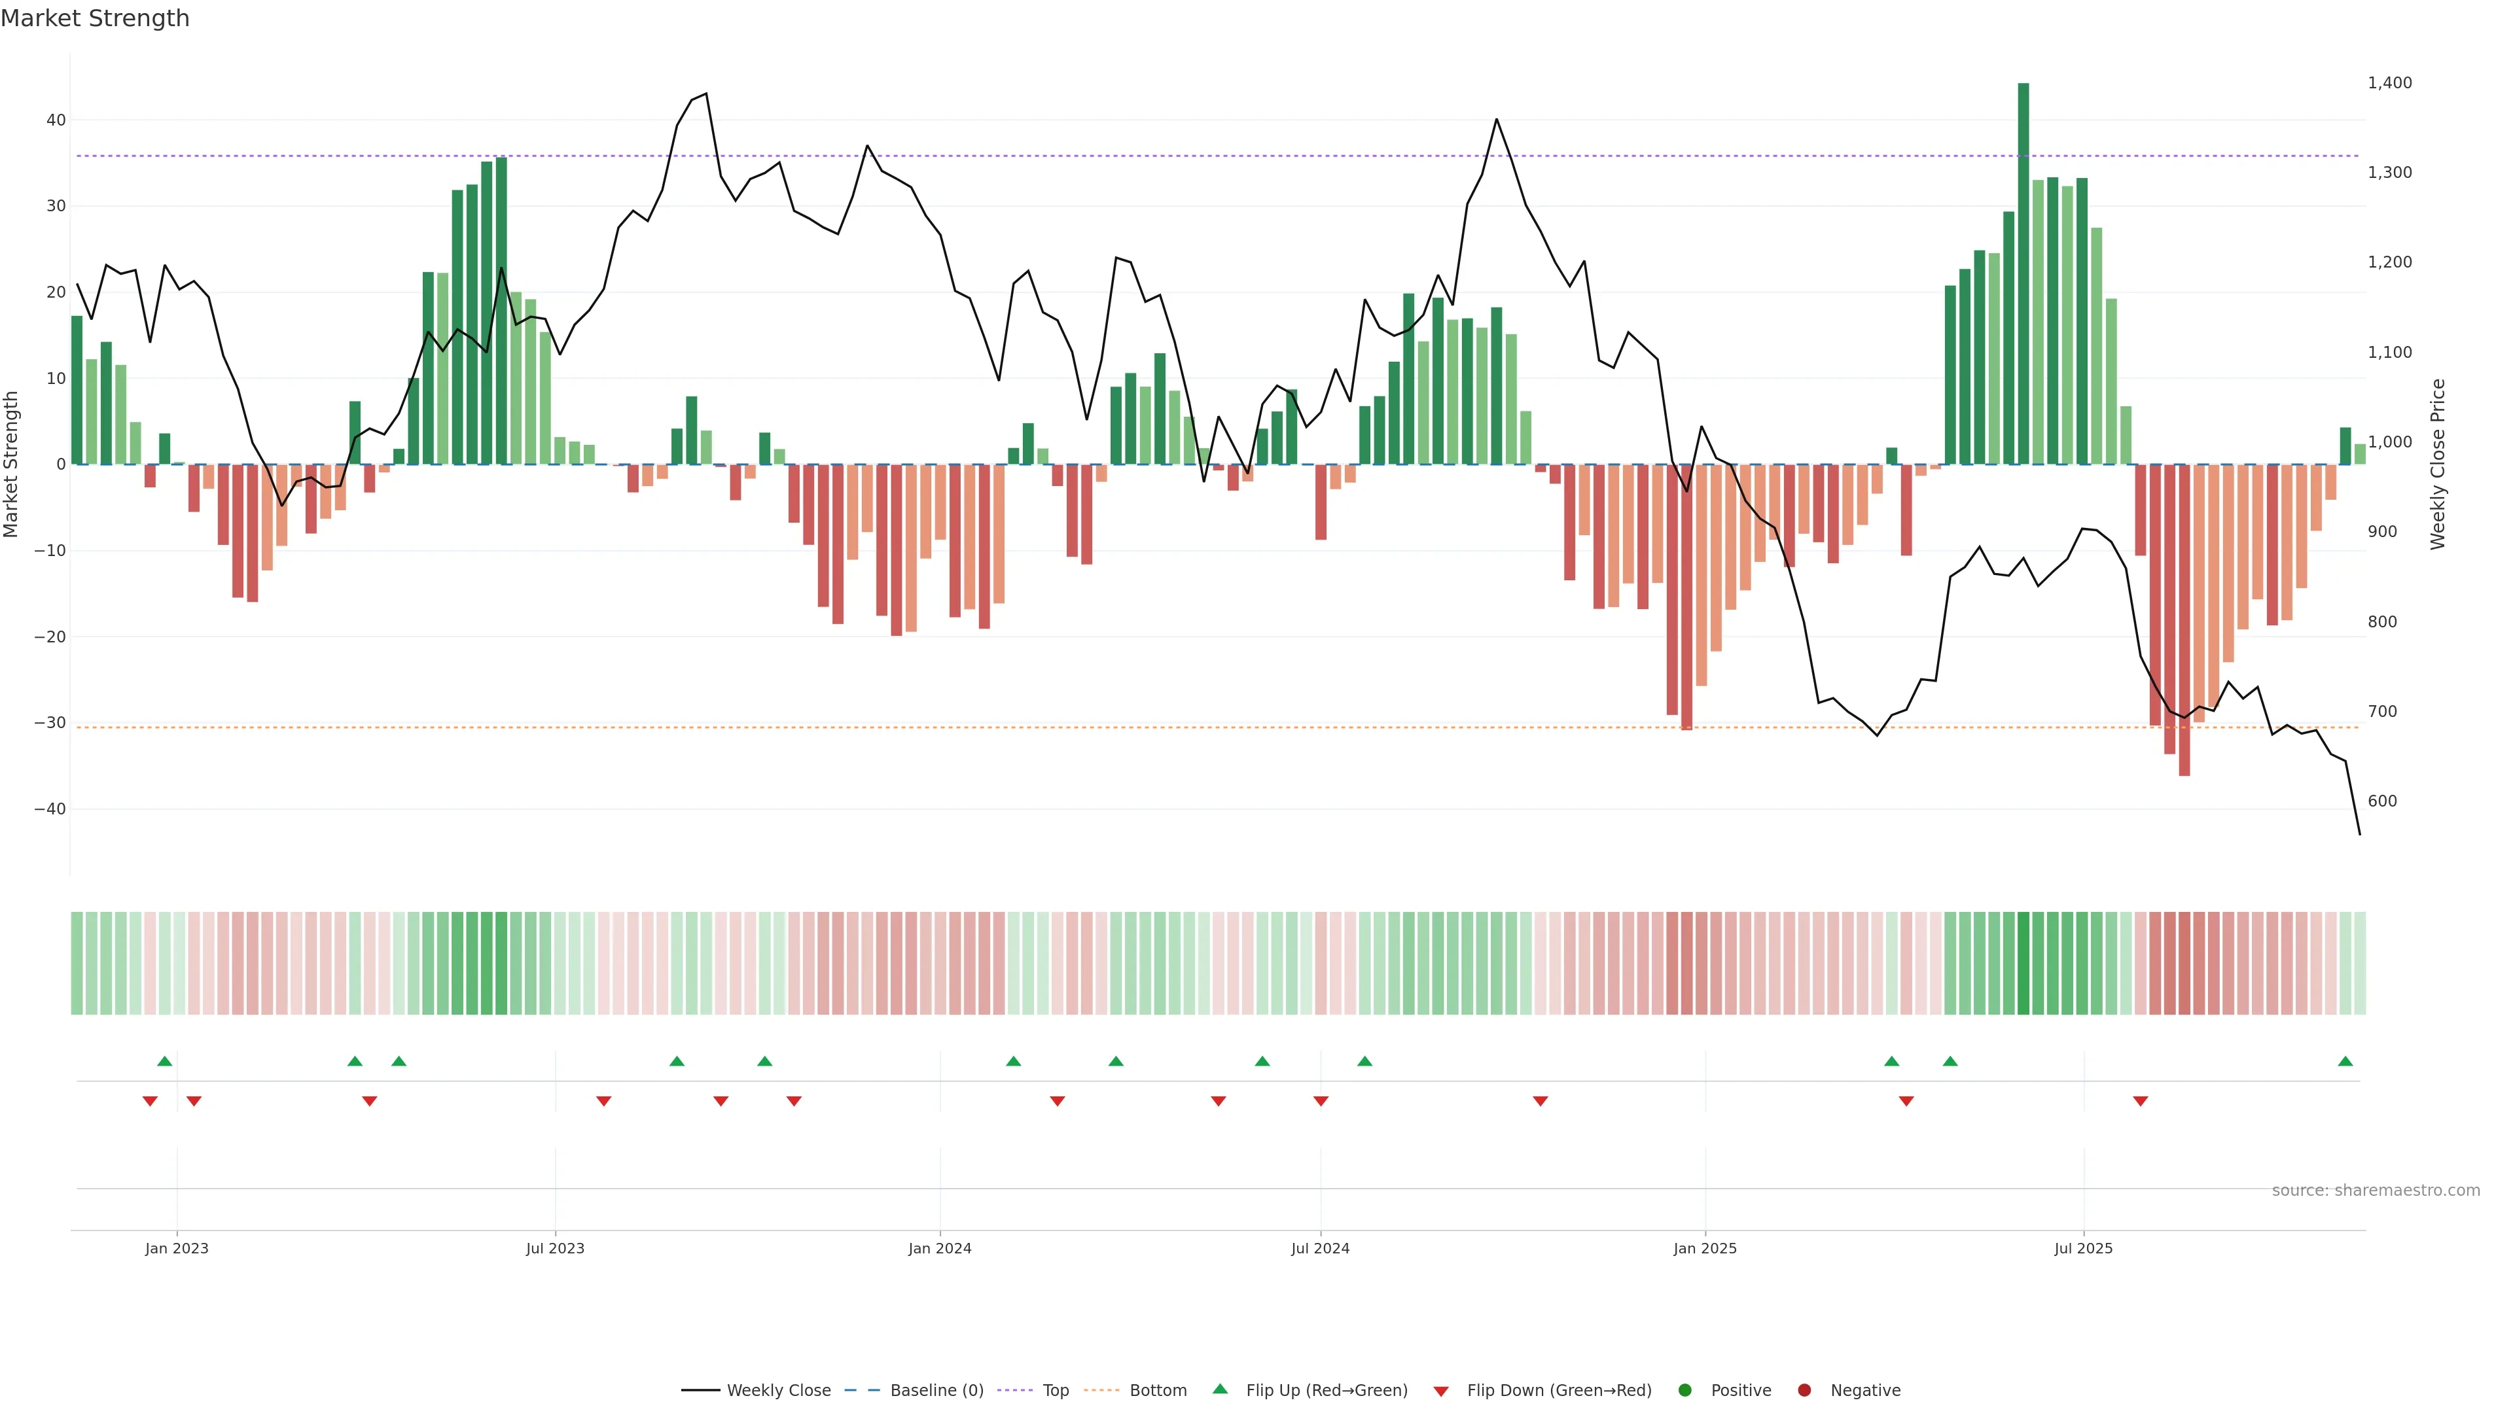Click the darkest green heatmap strip cell
Viewport: 2513px width, 1413px height.
tap(2023, 962)
